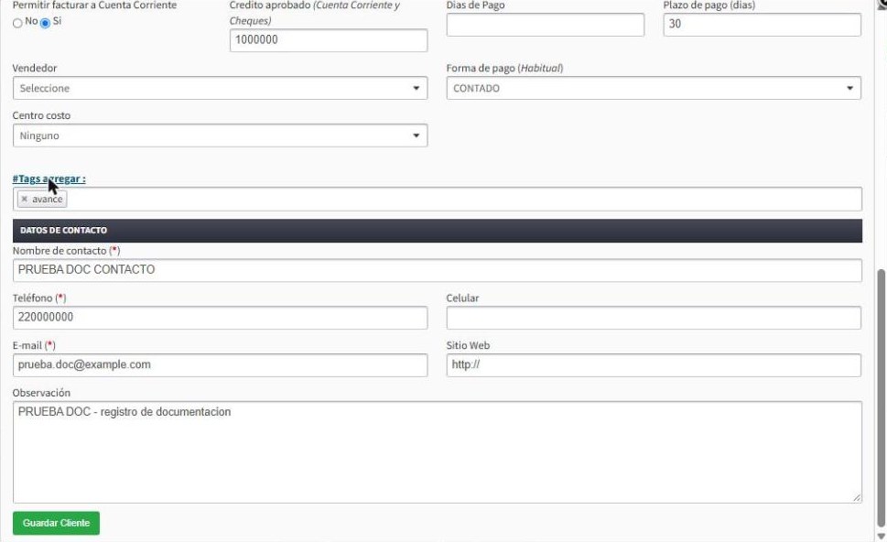887x542 pixels.
Task: Open the Centro costo dropdown
Action: tap(220, 135)
